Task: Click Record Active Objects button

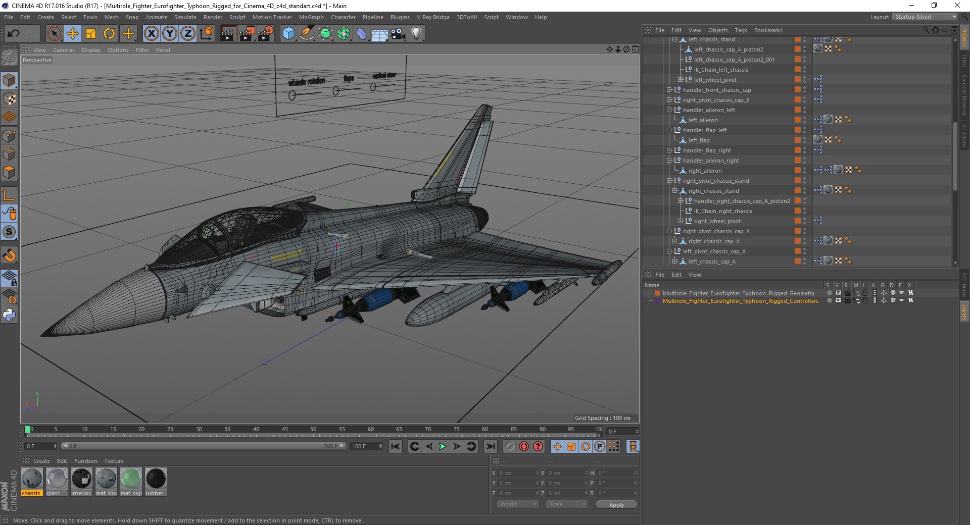Action: tap(509, 446)
